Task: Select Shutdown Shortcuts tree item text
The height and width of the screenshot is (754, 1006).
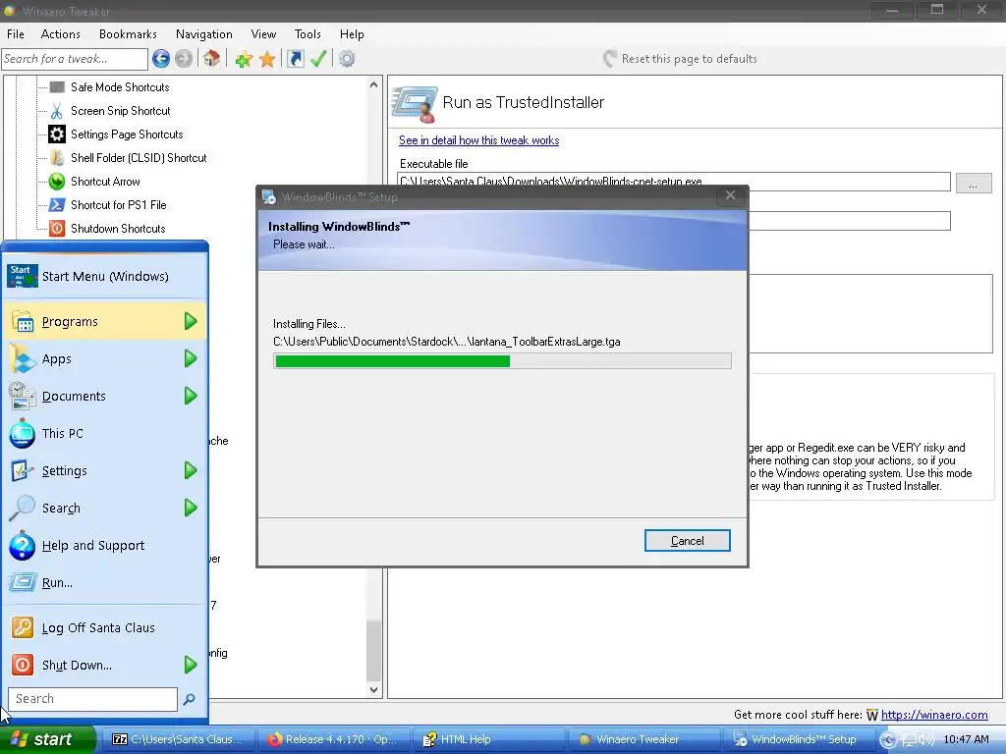Action: pos(118,229)
